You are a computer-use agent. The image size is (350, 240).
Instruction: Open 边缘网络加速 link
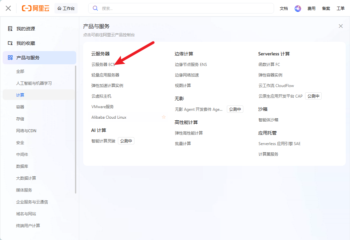(187, 75)
